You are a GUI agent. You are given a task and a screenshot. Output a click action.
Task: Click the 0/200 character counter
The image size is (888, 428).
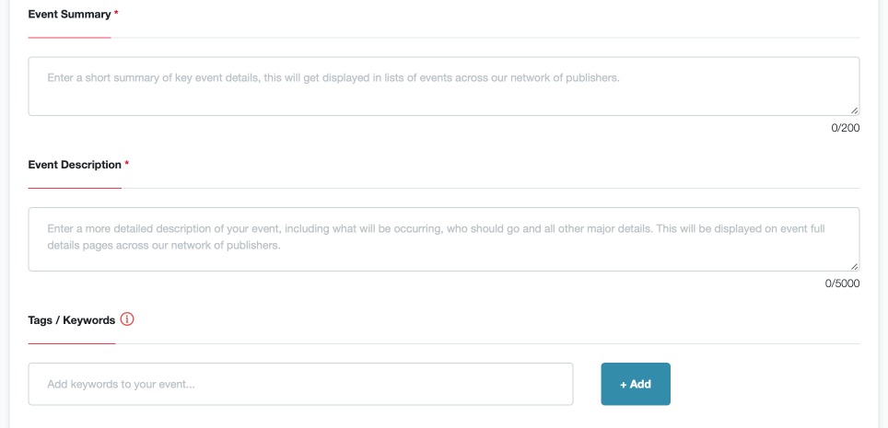coord(845,128)
